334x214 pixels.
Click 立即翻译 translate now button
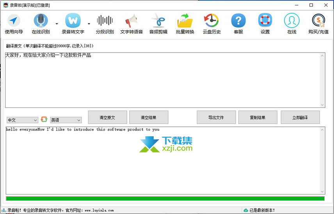[300, 117]
